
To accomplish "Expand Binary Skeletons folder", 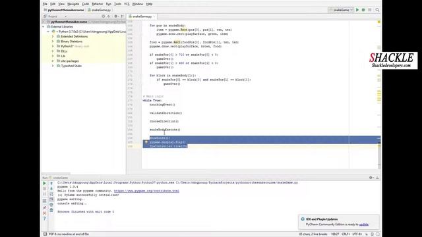I will pos(53,41).
